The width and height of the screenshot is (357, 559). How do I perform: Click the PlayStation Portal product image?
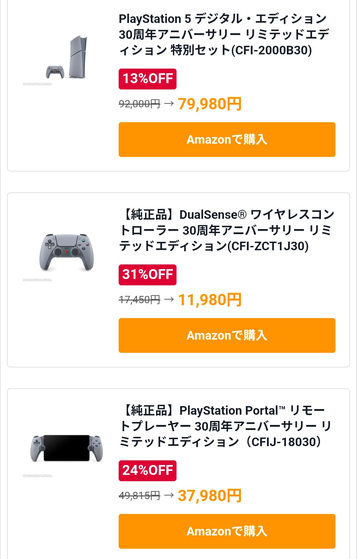66,448
